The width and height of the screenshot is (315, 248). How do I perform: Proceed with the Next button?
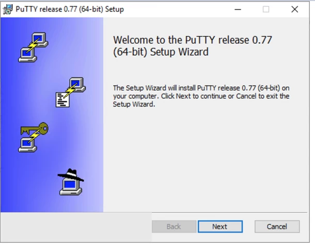click(220, 226)
